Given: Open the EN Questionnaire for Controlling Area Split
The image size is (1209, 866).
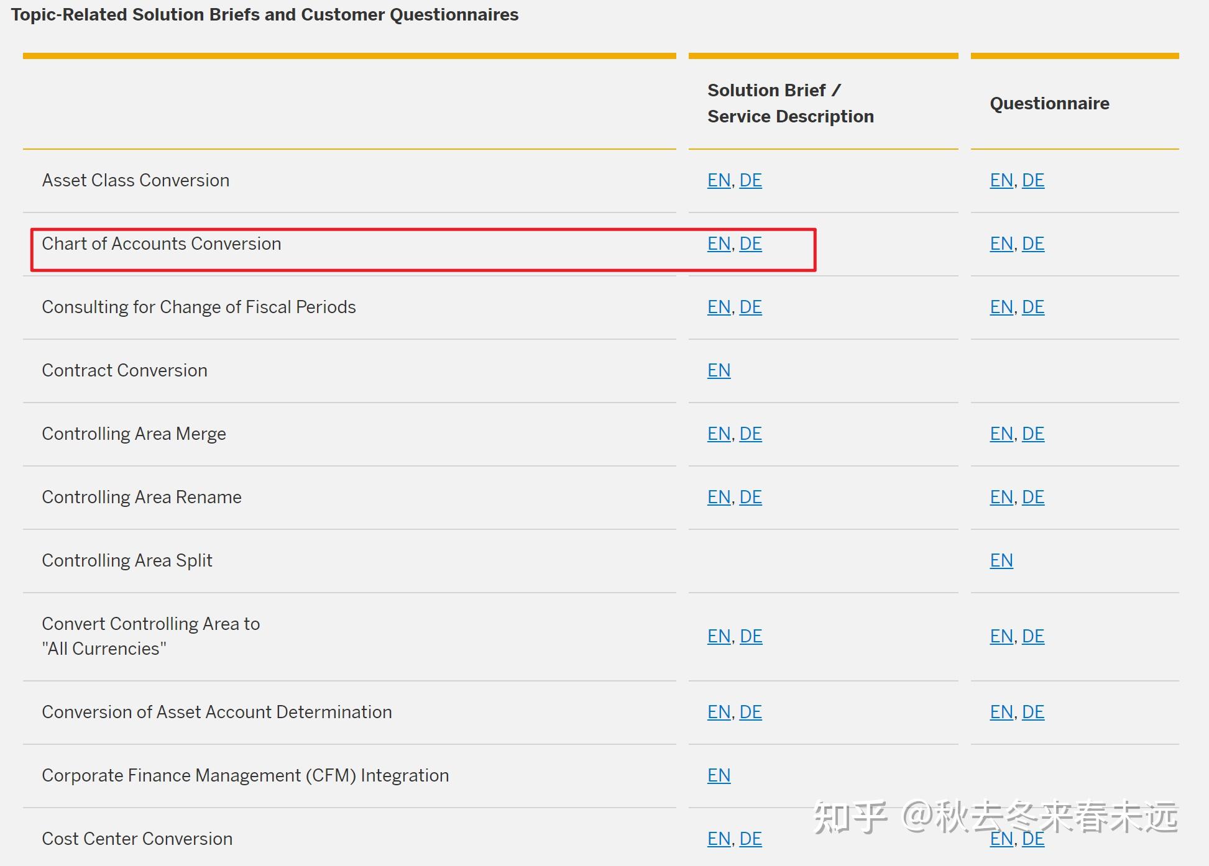Looking at the screenshot, I should [1001, 560].
